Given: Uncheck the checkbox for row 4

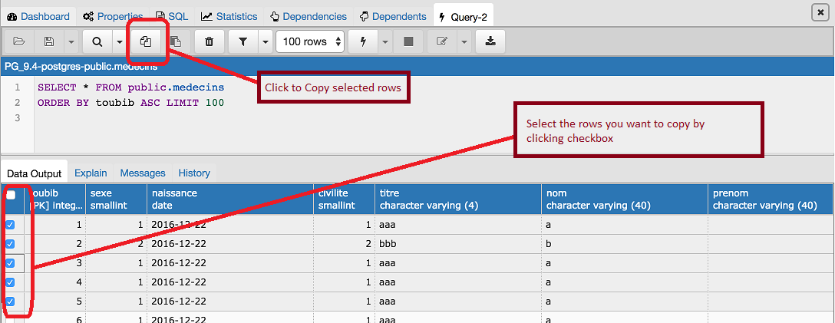Looking at the screenshot, I should [11, 282].
